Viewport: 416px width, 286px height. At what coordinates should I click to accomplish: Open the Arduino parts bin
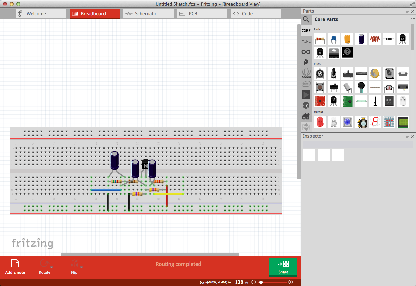pos(306,52)
